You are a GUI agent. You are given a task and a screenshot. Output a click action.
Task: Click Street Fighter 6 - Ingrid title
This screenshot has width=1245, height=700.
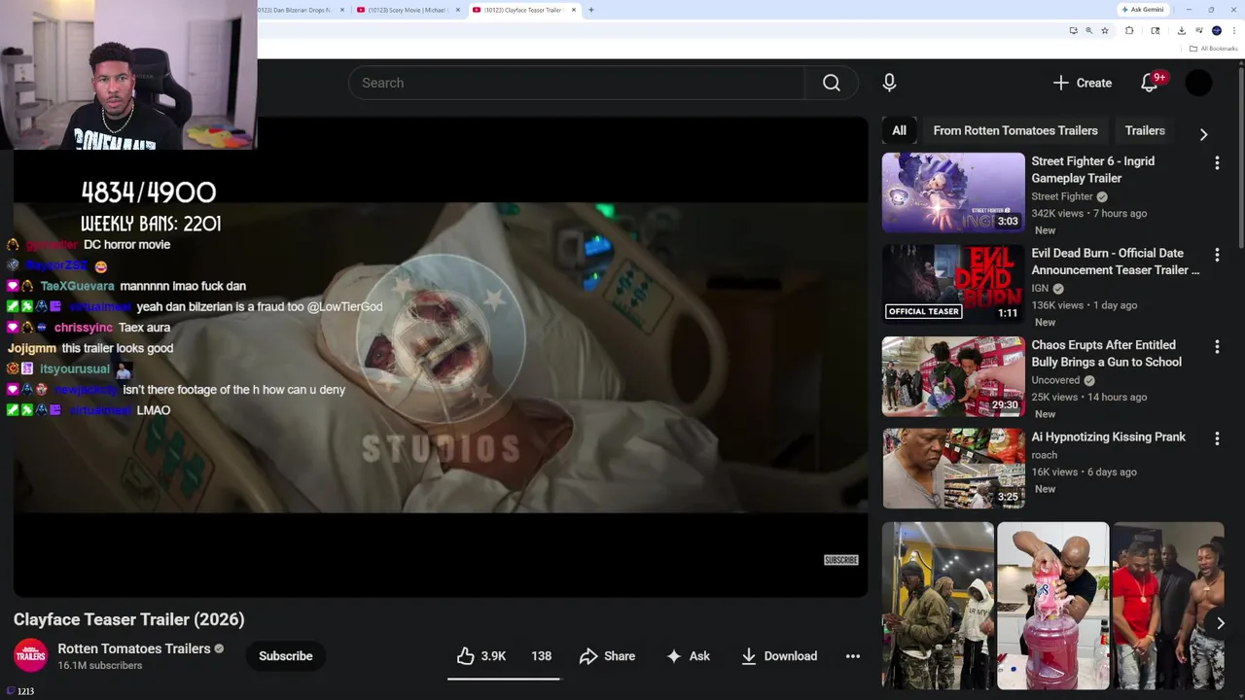[x=1093, y=170]
